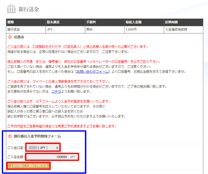The width and height of the screenshot is (208, 174).
Task: Open the ご入金口座 account dropdown
Action: (x=43, y=148)
